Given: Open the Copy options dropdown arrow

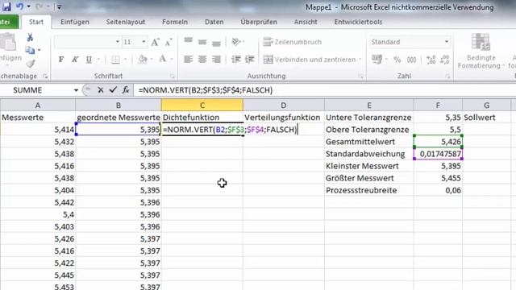Looking at the screenshot, I should (x=40, y=50).
